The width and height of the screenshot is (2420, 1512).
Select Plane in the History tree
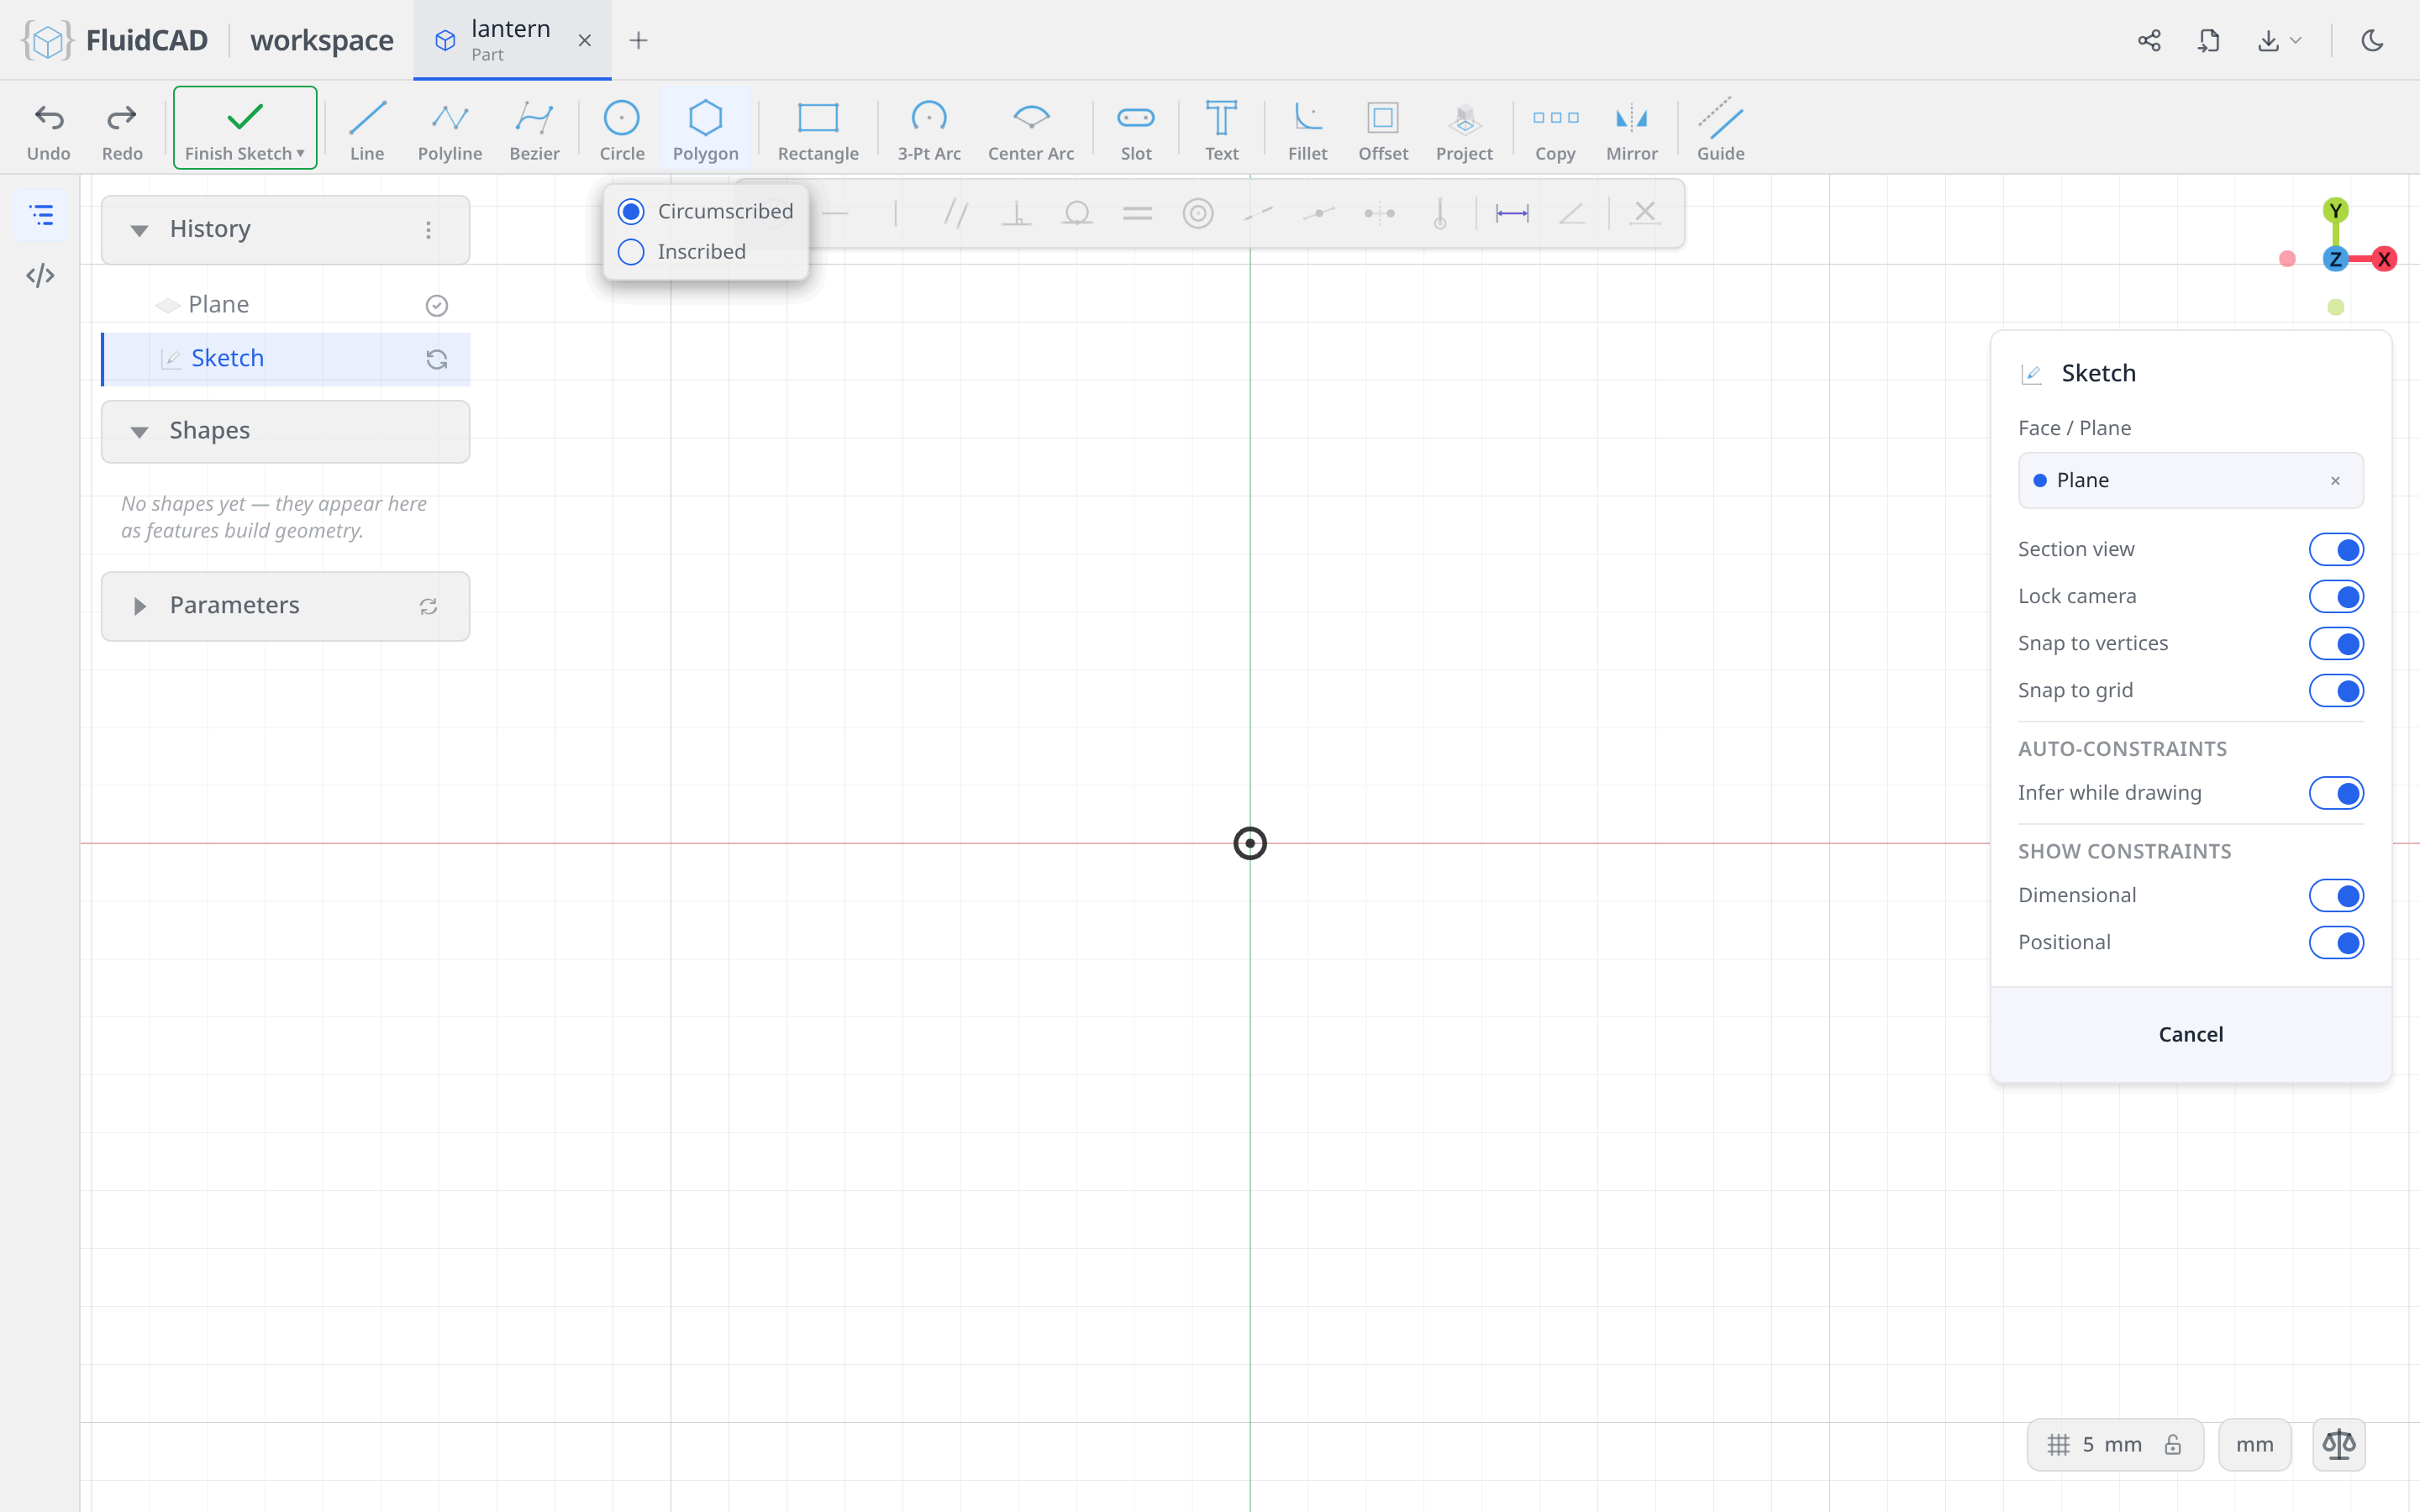(x=286, y=305)
